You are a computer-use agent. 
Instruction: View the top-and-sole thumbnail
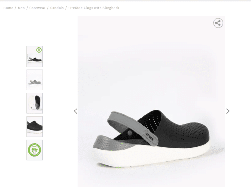[35, 103]
